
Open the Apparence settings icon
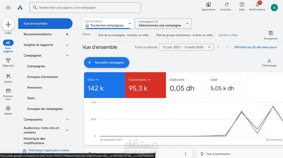208,5
